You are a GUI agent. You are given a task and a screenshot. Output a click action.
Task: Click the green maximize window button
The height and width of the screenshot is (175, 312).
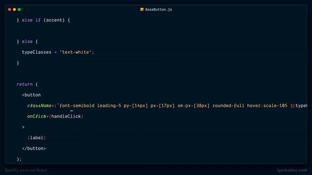coord(19,10)
